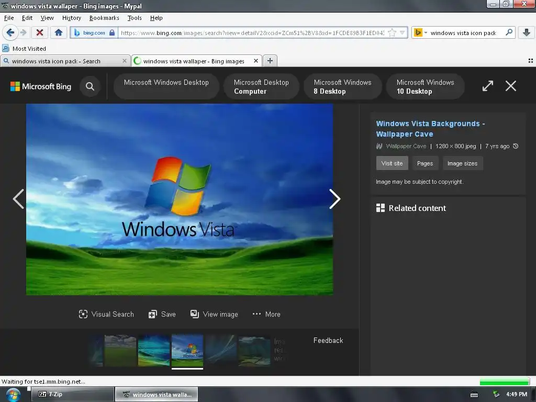Viewport: 536px width, 402px height.
Task: Click View image below the wallpaper
Action: (x=214, y=314)
